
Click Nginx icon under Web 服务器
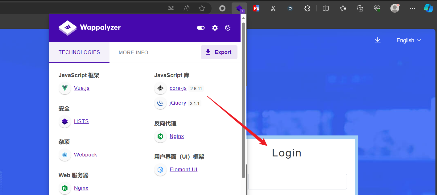(65, 188)
